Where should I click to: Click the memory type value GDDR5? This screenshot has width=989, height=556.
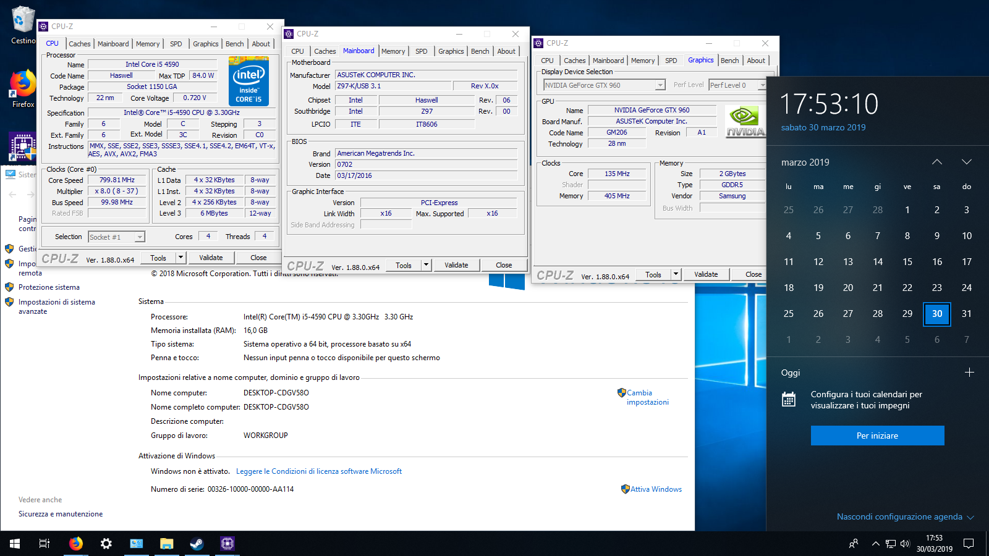point(732,185)
